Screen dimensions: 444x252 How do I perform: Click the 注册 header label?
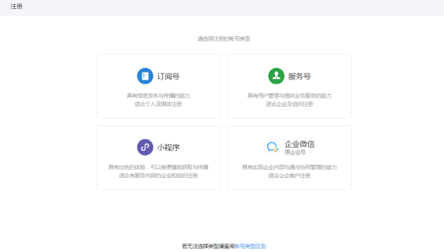17,6
